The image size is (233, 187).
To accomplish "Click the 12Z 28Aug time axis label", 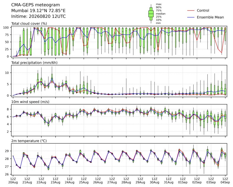I will click(126, 181).
